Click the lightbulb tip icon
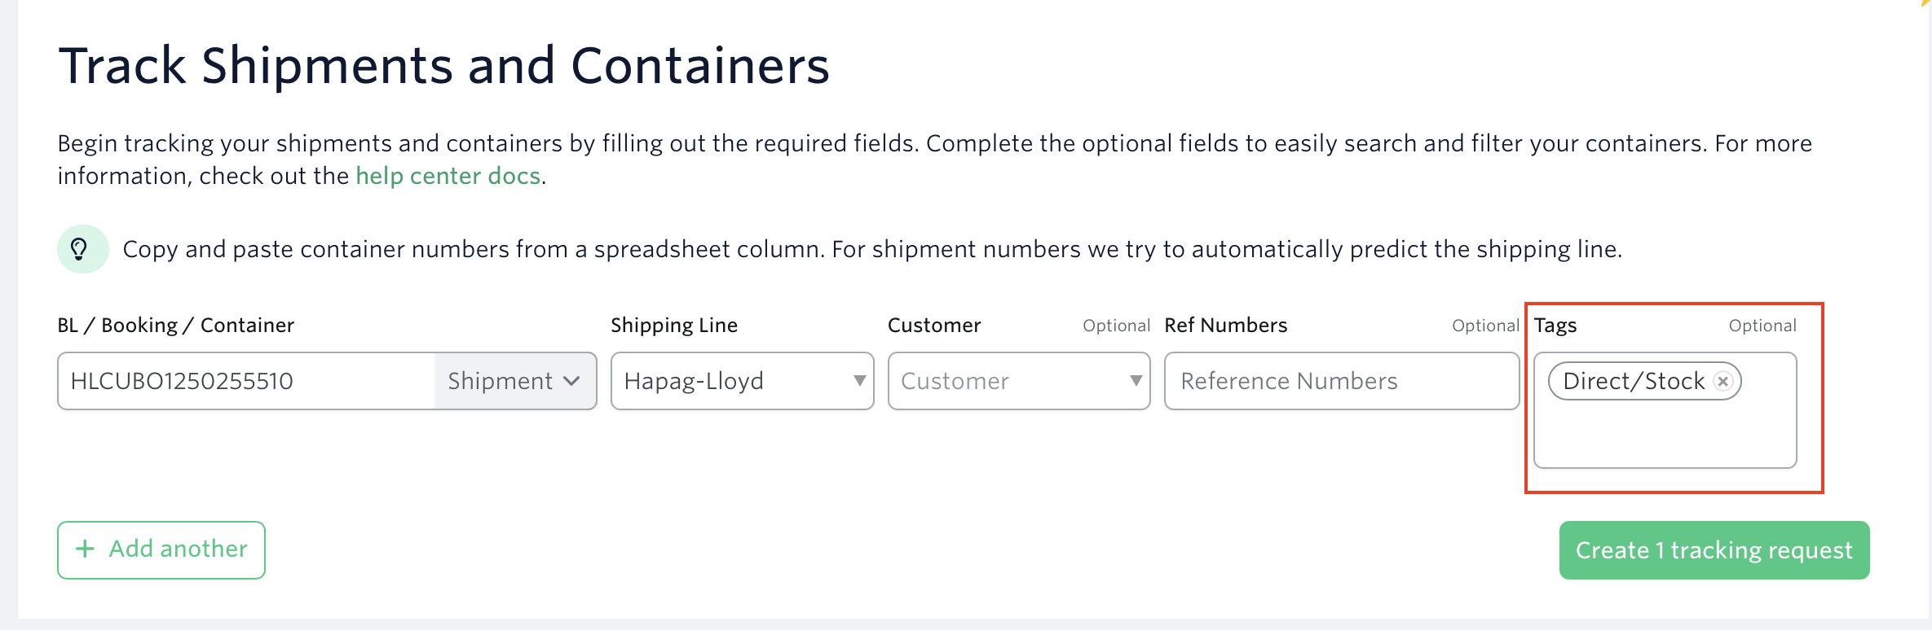Image resolution: width=1932 pixels, height=630 pixels. pos(81,249)
